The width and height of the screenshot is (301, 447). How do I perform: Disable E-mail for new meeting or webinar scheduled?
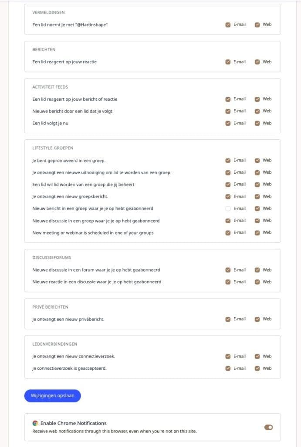pyautogui.click(x=227, y=232)
